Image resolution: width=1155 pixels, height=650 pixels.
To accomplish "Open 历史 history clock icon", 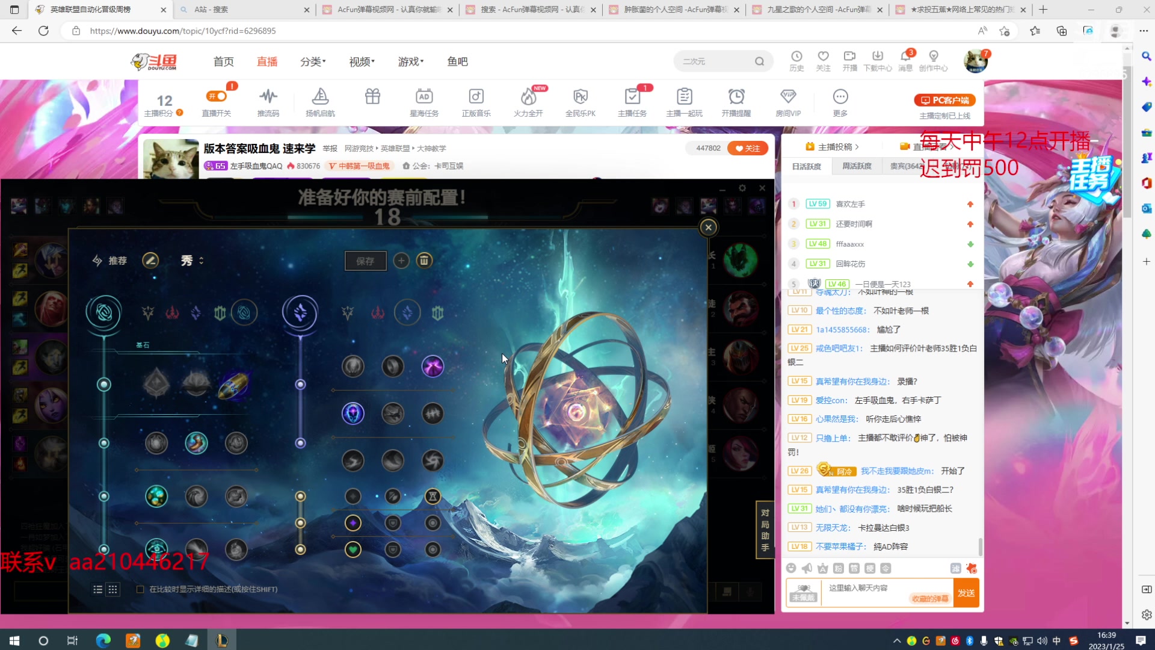I will click(x=796, y=56).
